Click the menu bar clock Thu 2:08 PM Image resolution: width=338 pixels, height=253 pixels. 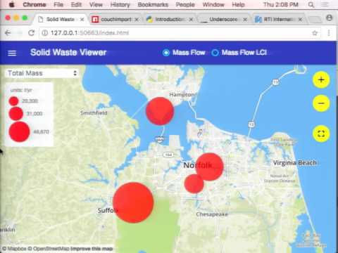(281, 5)
